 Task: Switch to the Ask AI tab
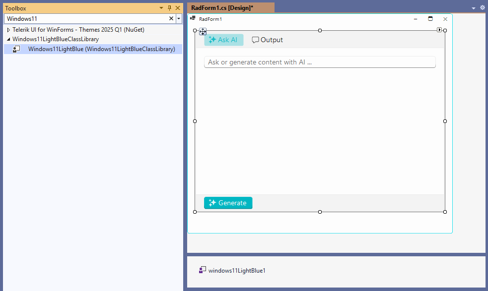224,40
